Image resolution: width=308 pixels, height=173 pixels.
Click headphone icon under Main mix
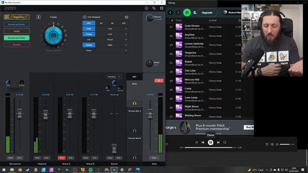135,103
